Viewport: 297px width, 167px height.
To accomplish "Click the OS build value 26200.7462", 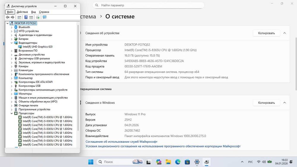I will pyautogui.click(x=132, y=130).
